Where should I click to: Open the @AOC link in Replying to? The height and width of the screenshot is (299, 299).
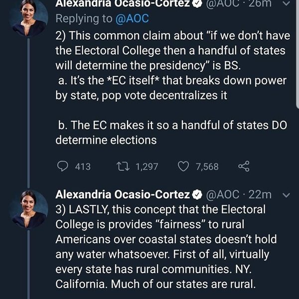132,19
